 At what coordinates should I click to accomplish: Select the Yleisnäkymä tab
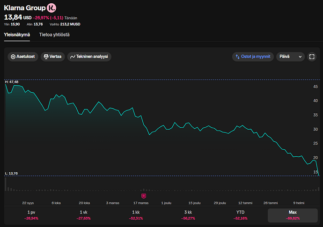tap(17, 35)
